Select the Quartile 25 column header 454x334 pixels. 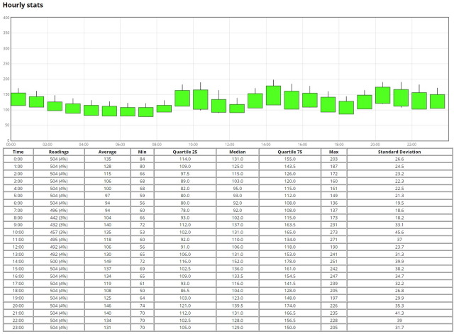coord(184,152)
